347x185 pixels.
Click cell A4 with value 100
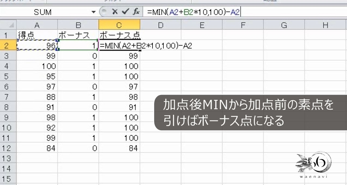click(37, 66)
